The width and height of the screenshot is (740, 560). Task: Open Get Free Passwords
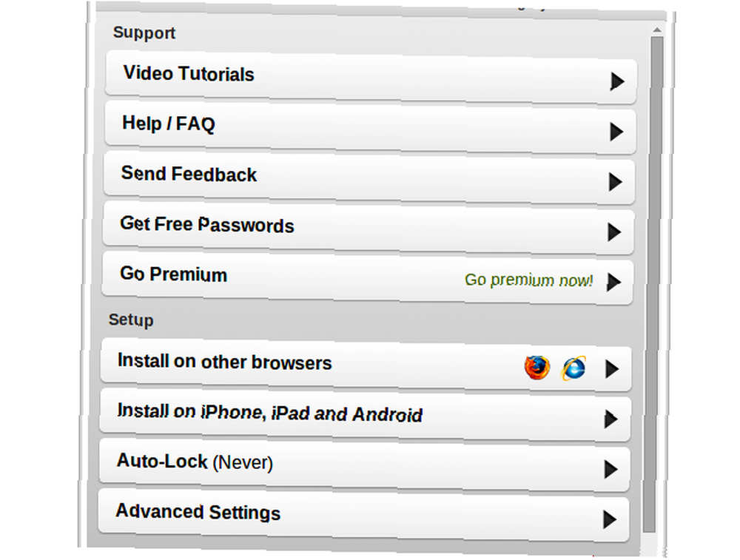[369, 229]
